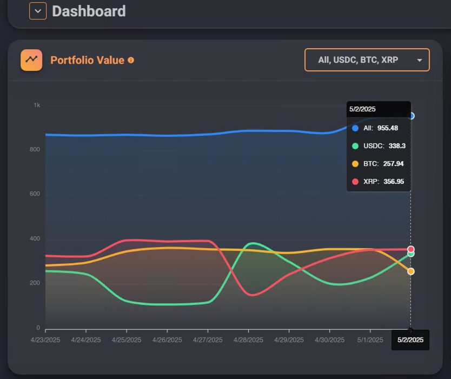Screen dimensions: 451x379
Task: Click the dropdown arrow in the asset selector
Action: [x=420, y=60]
